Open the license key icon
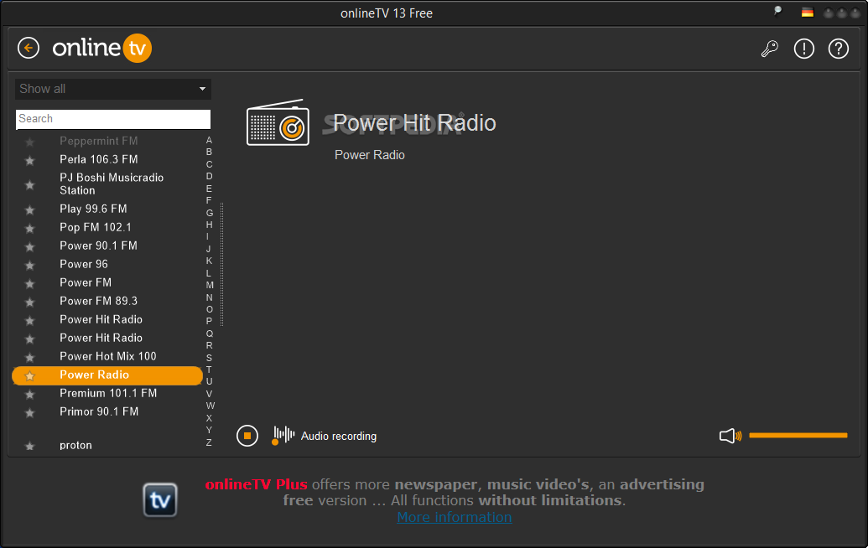The height and width of the screenshot is (548, 868). pyautogui.click(x=770, y=49)
